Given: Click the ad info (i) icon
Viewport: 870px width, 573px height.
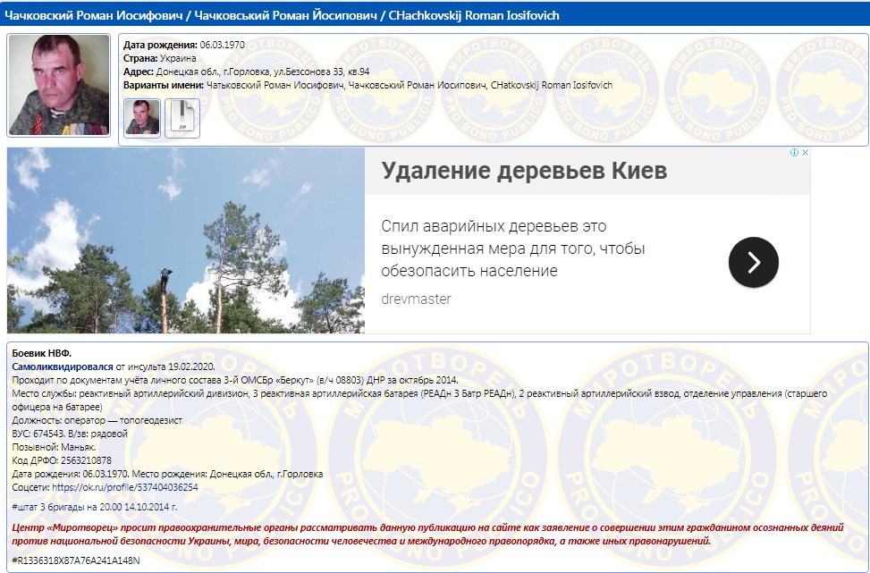Looking at the screenshot, I should point(793,153).
